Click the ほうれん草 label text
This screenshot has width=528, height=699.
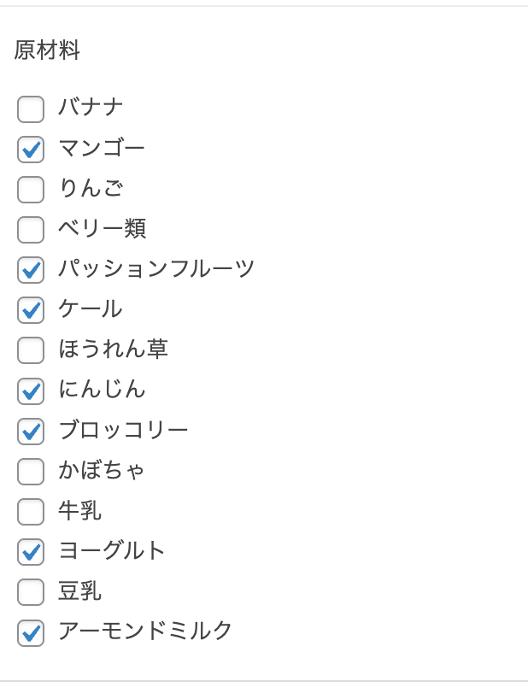113,349
